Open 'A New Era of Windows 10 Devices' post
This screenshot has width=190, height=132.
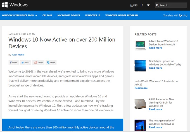[x=163, y=43]
